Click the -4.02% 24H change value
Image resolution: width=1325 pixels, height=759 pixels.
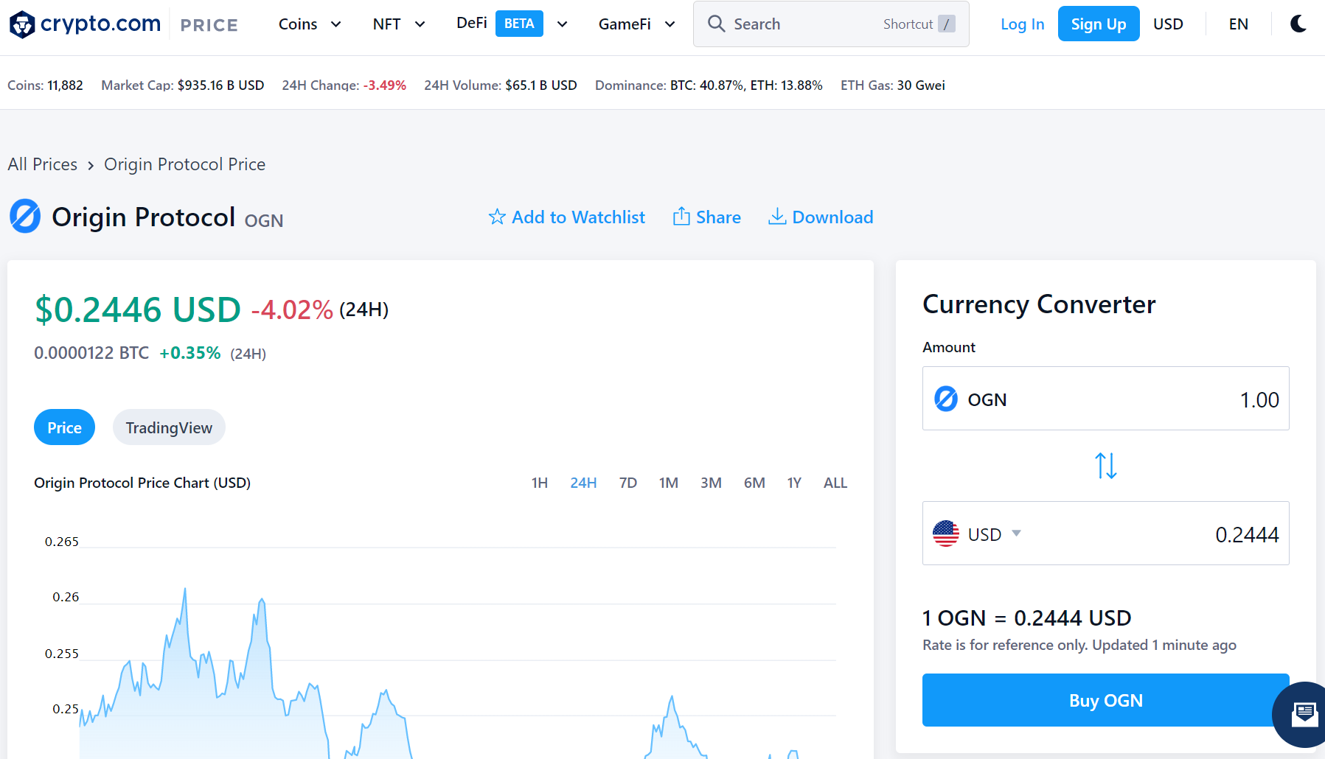coord(292,310)
